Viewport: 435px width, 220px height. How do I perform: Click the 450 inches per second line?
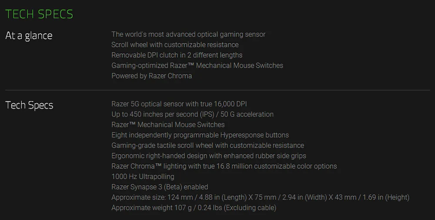click(193, 114)
